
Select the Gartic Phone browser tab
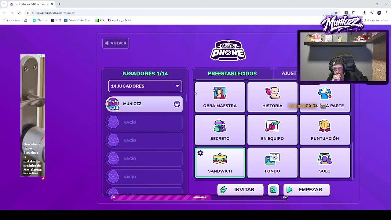pyautogui.click(x=31, y=4)
